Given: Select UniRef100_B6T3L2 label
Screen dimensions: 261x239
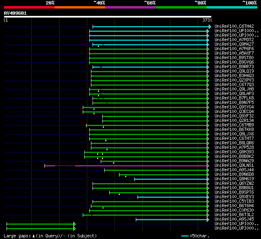Looking at the screenshot, I should 234,215.
